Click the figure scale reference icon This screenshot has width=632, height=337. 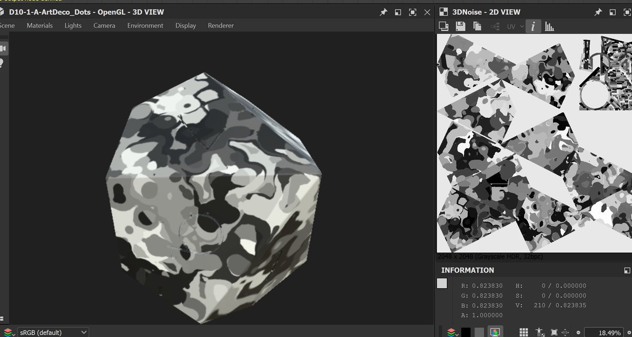pos(539,332)
